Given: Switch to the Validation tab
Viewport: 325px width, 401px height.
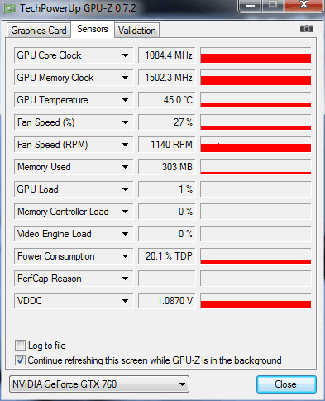Looking at the screenshot, I should 136,31.
